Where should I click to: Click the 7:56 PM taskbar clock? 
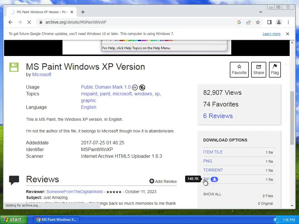tap(288, 220)
